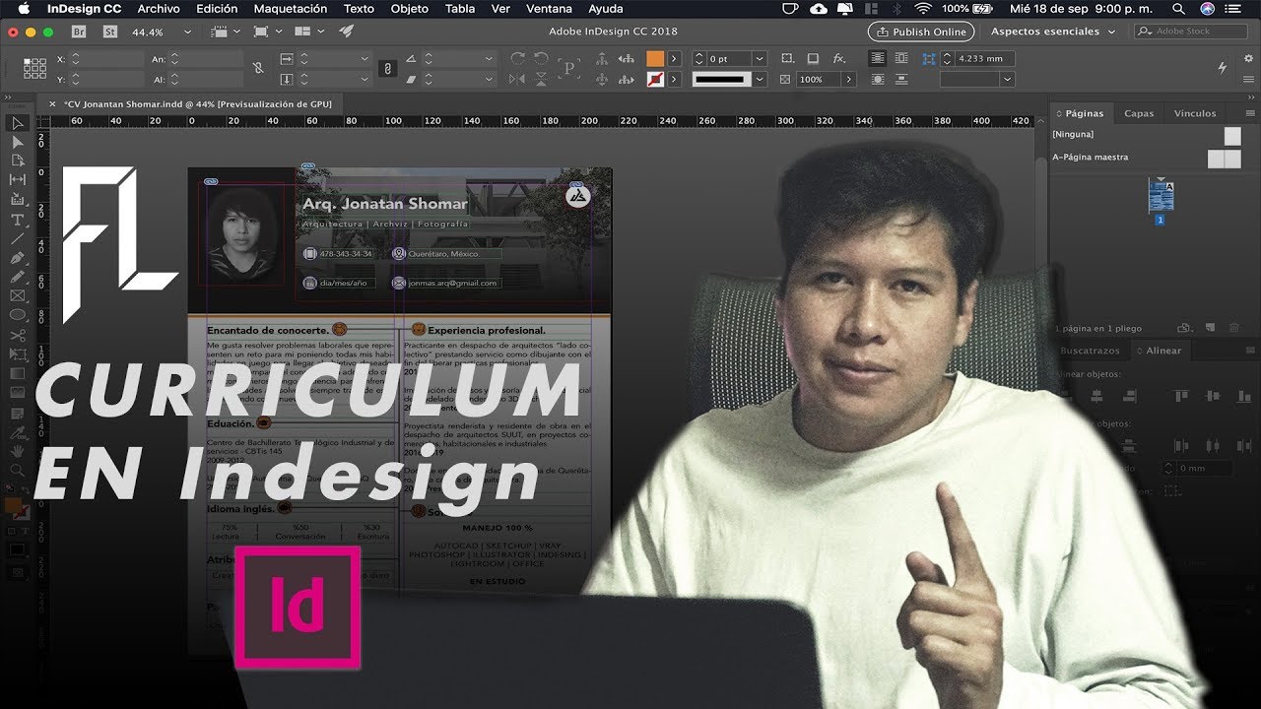
Task: Open the Maquetación menu
Action: point(291,8)
